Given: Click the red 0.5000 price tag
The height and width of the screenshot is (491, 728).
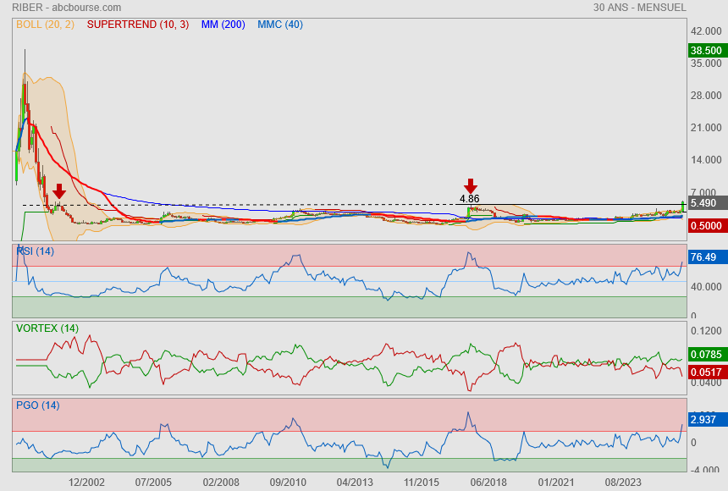Looking at the screenshot, I should [x=707, y=226].
